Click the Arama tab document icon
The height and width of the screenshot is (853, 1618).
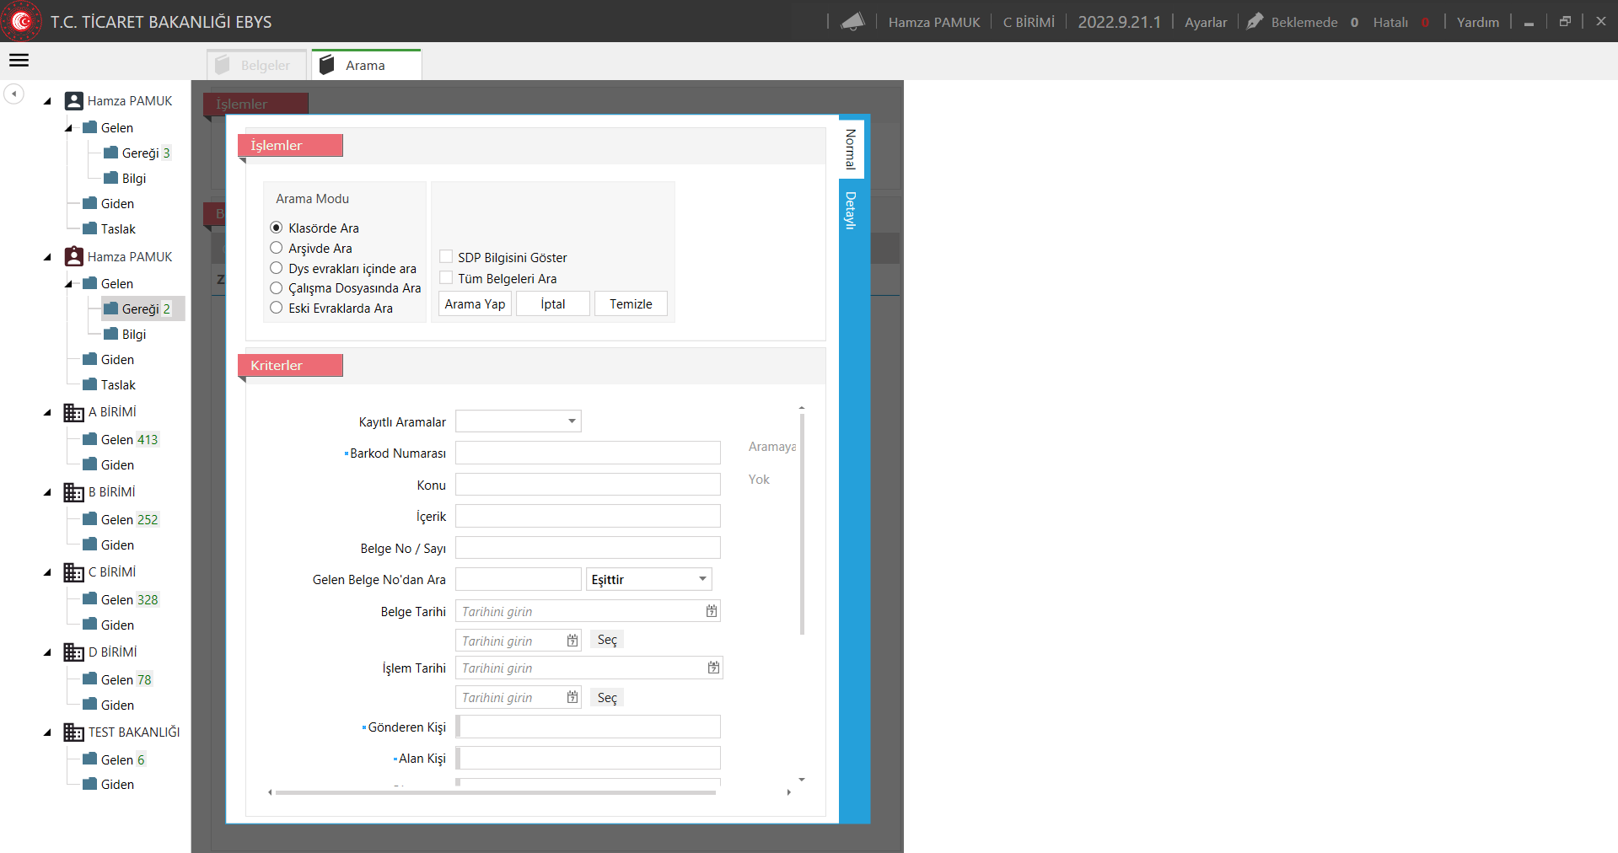tap(327, 65)
